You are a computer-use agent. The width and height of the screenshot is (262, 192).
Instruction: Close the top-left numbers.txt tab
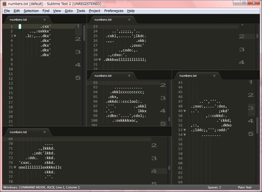(x=45, y=20)
